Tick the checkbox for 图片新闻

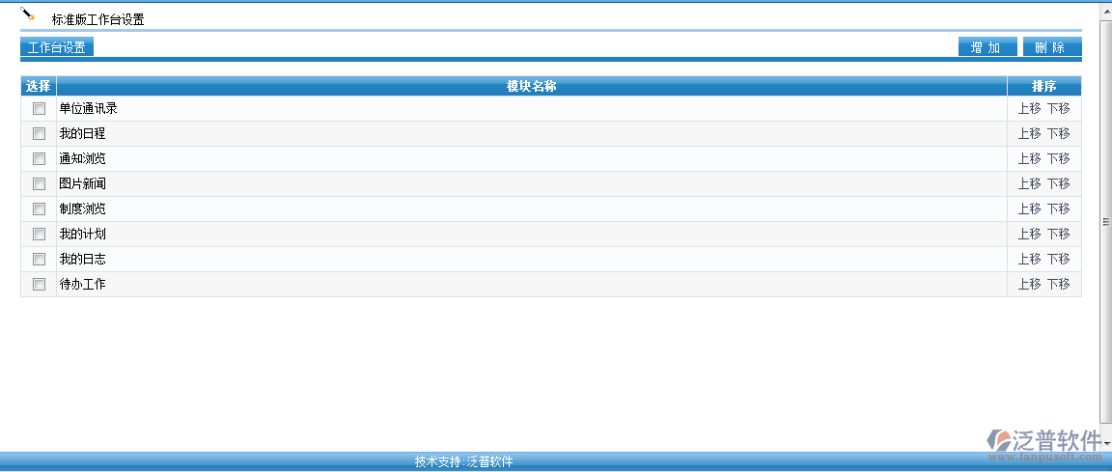(x=39, y=183)
